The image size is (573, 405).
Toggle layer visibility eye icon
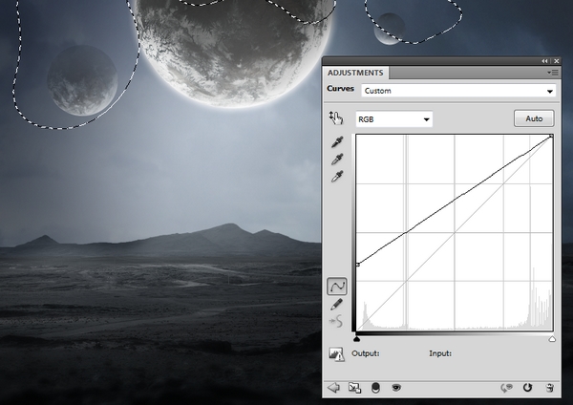point(395,388)
